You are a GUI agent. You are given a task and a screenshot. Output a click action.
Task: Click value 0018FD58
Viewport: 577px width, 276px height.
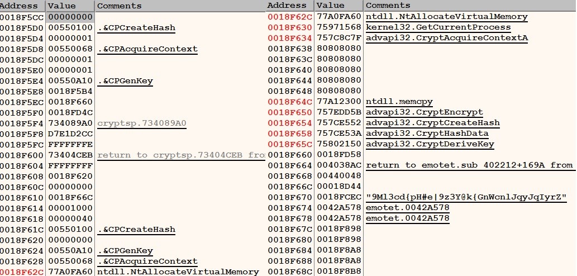[x=339, y=155]
